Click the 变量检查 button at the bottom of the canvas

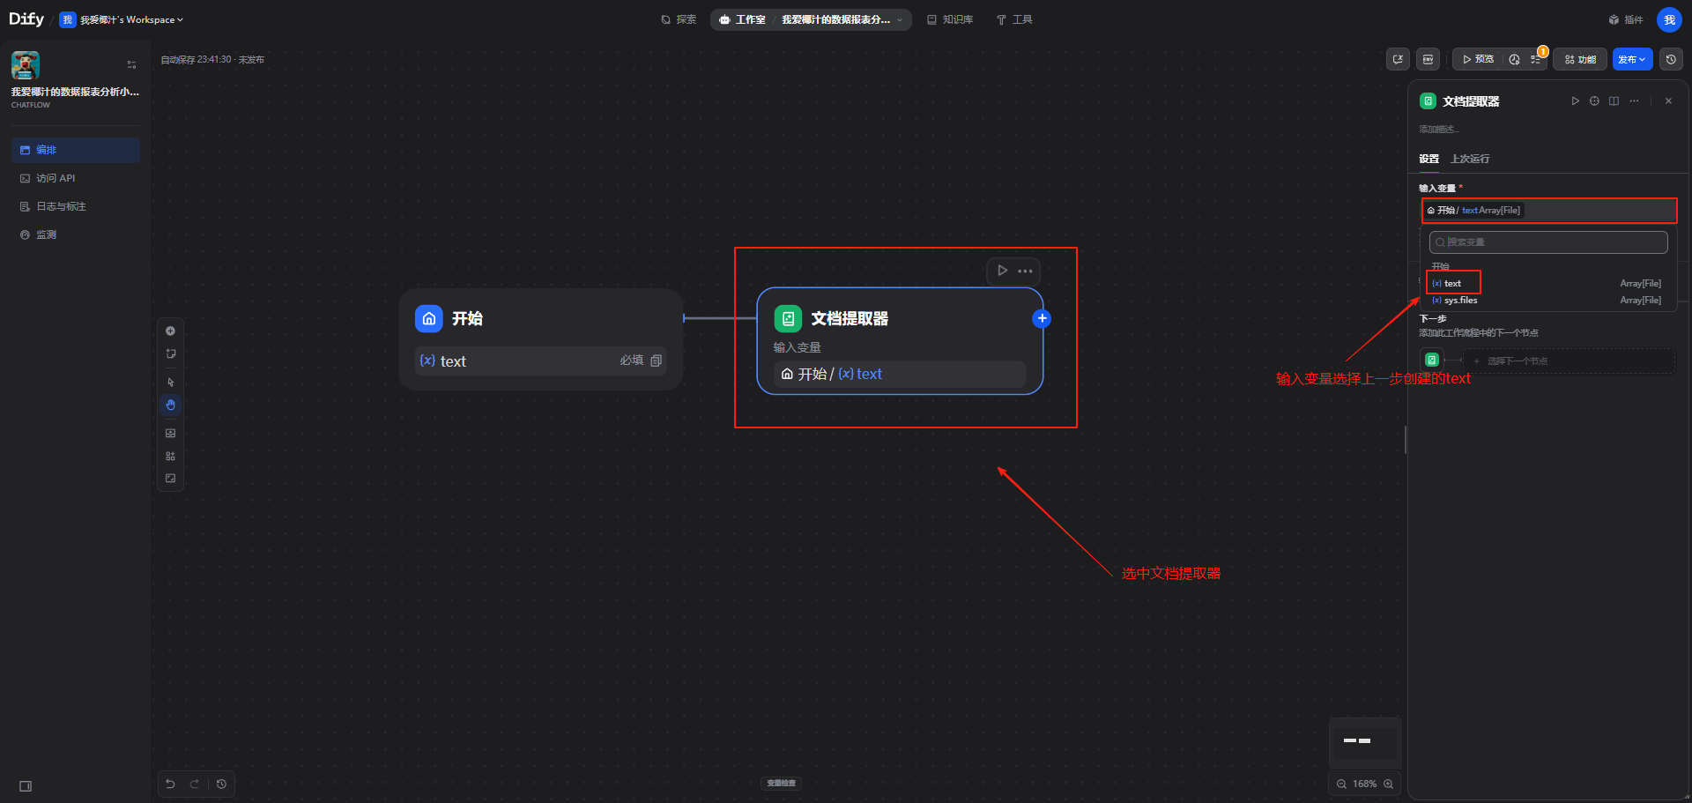781,783
